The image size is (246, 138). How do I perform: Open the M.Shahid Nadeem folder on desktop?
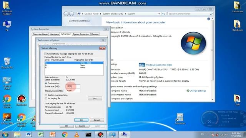pos(7,8)
